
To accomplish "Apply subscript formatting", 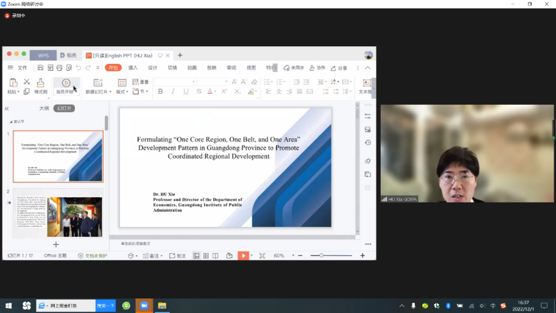I will [237, 91].
